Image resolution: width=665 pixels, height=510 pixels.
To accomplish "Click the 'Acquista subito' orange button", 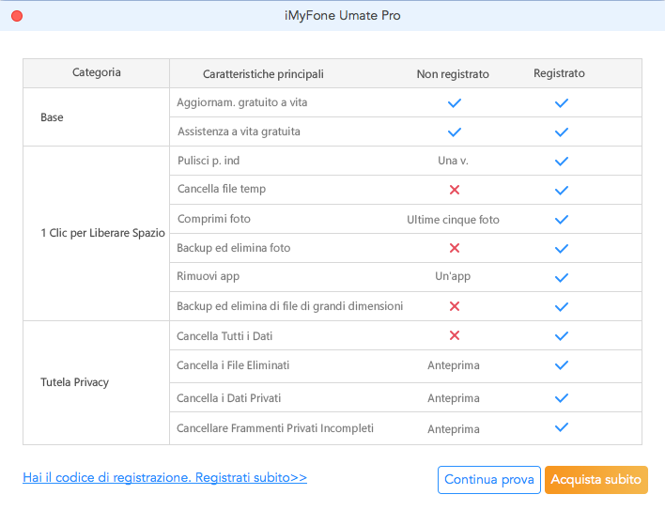I will click(595, 479).
